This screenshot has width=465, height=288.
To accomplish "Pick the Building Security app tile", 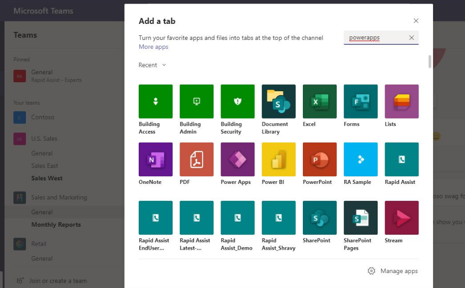I will 237,101.
